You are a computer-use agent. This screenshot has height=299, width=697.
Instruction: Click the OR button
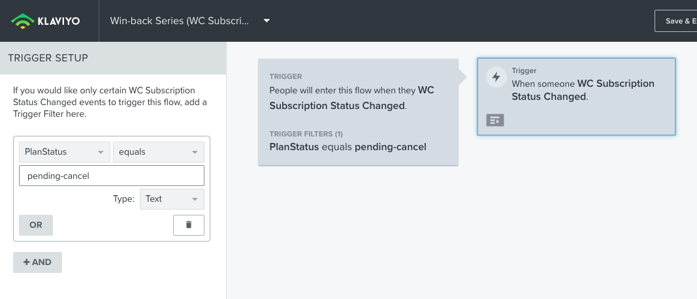click(36, 225)
